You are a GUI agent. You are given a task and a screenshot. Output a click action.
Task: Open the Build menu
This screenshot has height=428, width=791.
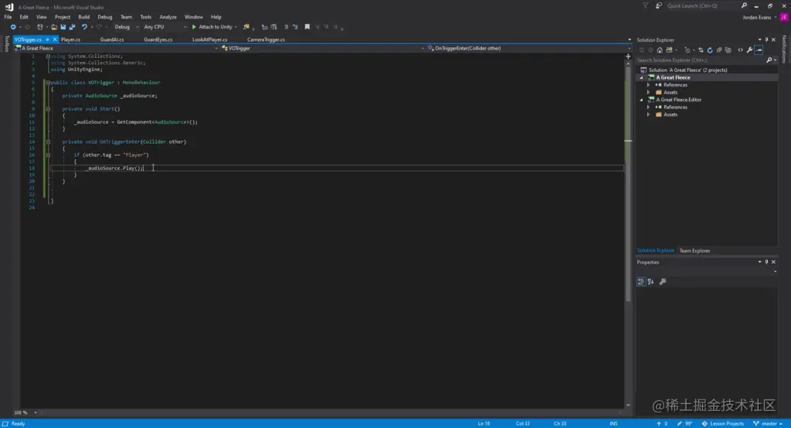click(83, 17)
